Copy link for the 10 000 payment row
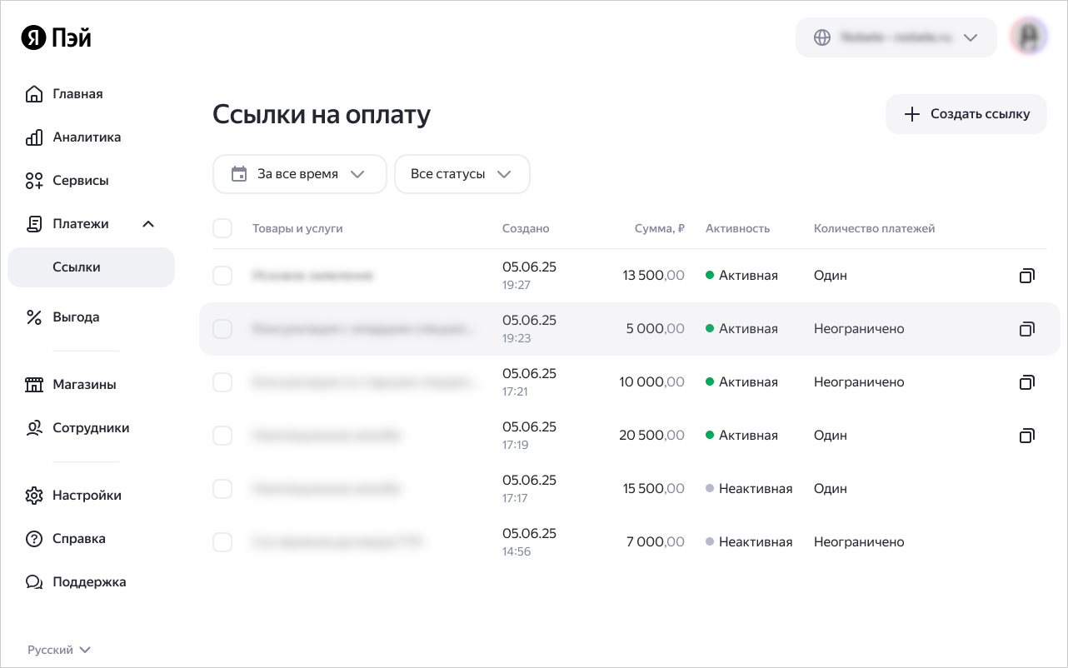1068x668 pixels. 1027,382
